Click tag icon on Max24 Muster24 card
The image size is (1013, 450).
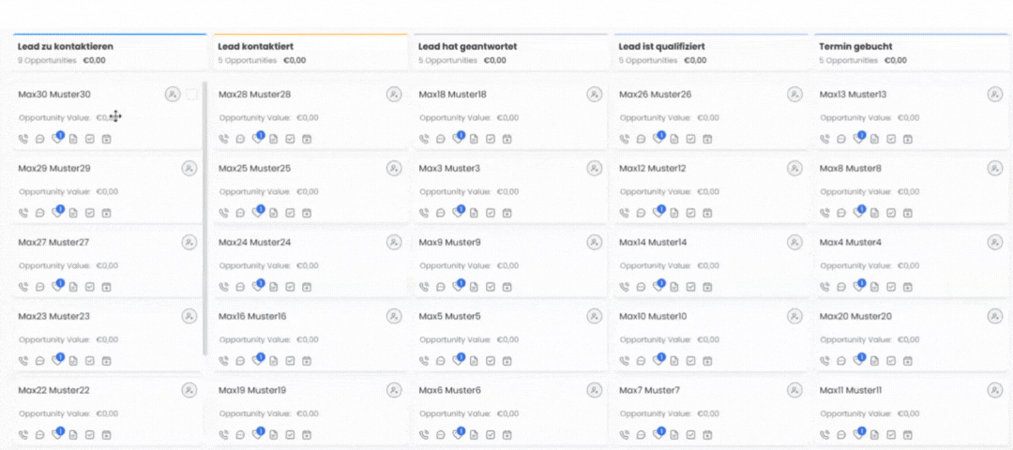[x=256, y=287]
